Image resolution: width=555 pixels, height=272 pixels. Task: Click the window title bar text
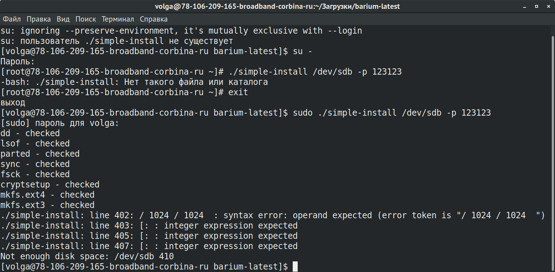coord(277,6)
